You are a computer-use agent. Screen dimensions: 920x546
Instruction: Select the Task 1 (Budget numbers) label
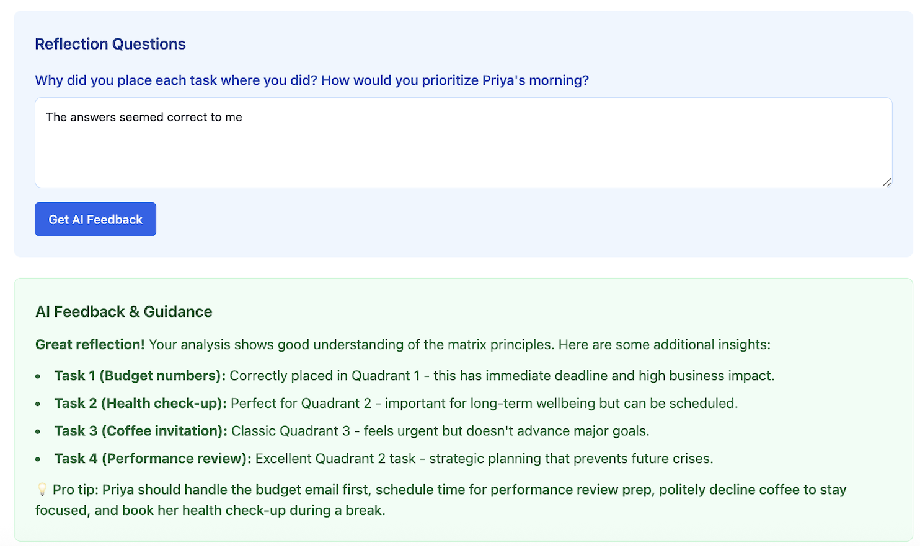tap(140, 376)
